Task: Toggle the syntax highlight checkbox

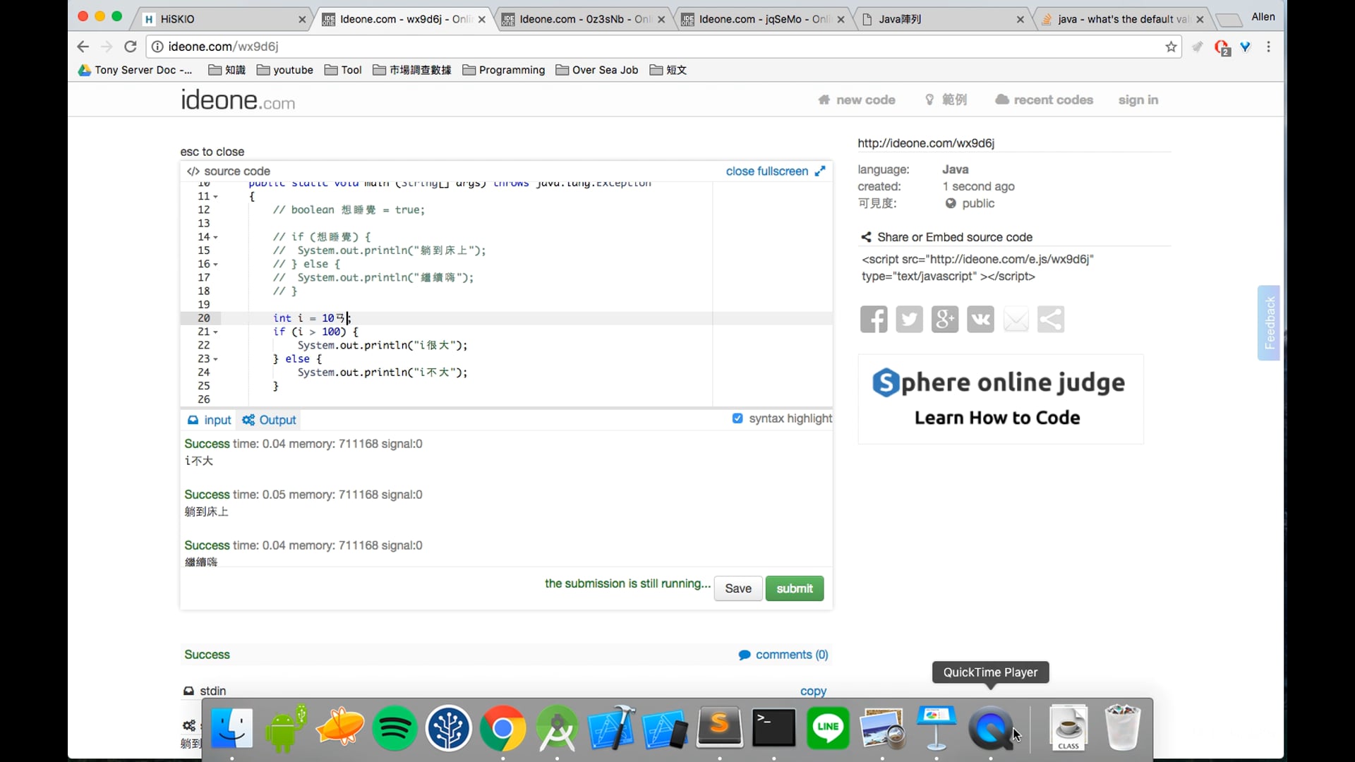Action: [x=737, y=418]
